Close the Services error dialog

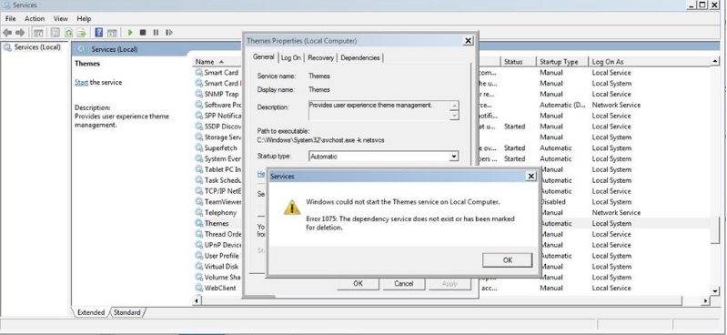point(531,177)
